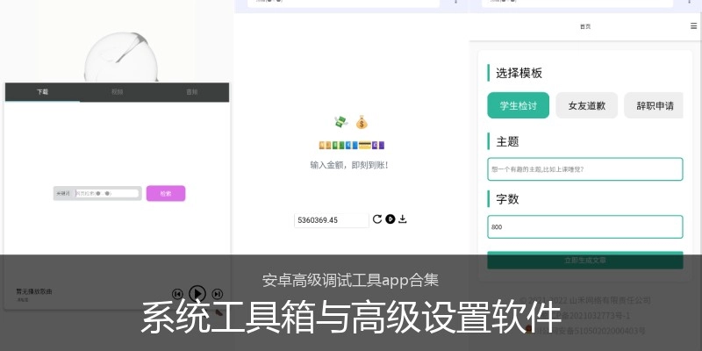
Task: Click the 暂无播放歌曲 now-playing label
Action: coord(34,291)
